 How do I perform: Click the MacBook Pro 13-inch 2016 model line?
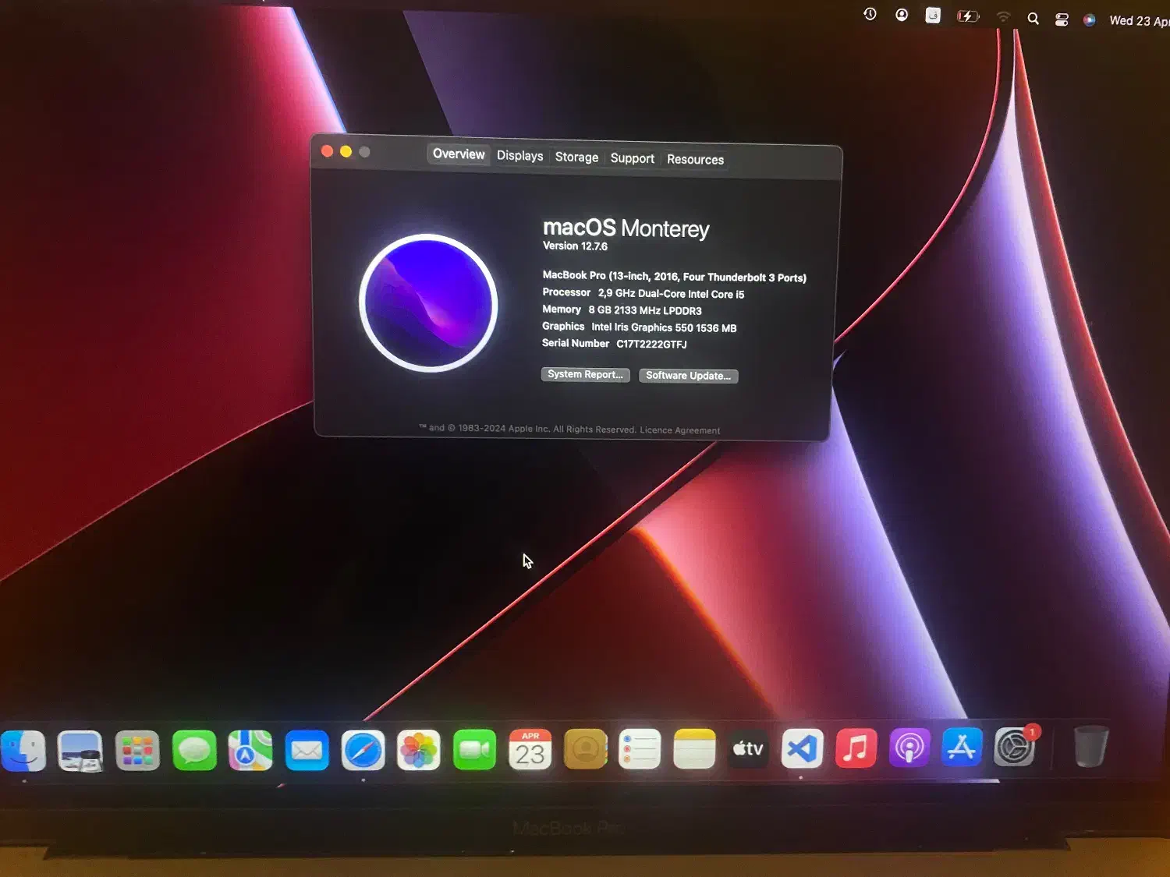[x=674, y=277]
